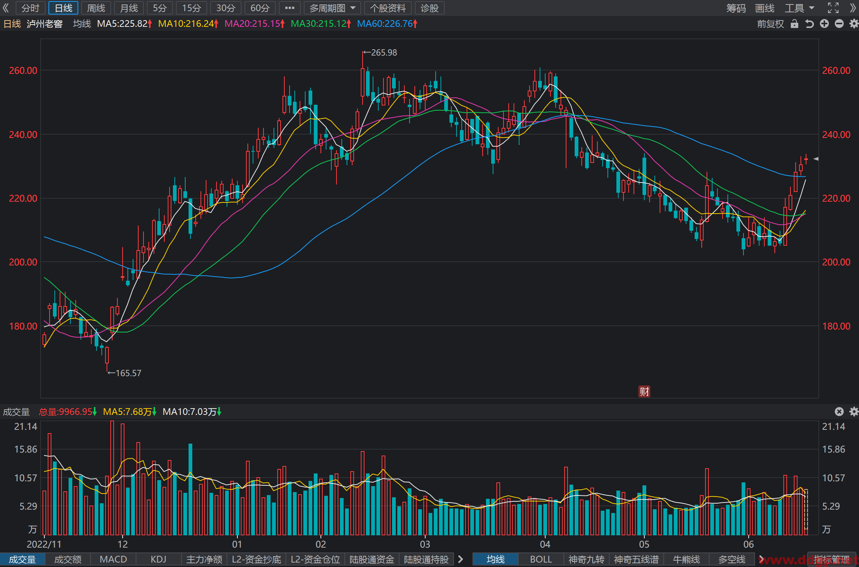Click the undo arrow icon
Viewport: 859px width, 567px height.
click(x=809, y=24)
